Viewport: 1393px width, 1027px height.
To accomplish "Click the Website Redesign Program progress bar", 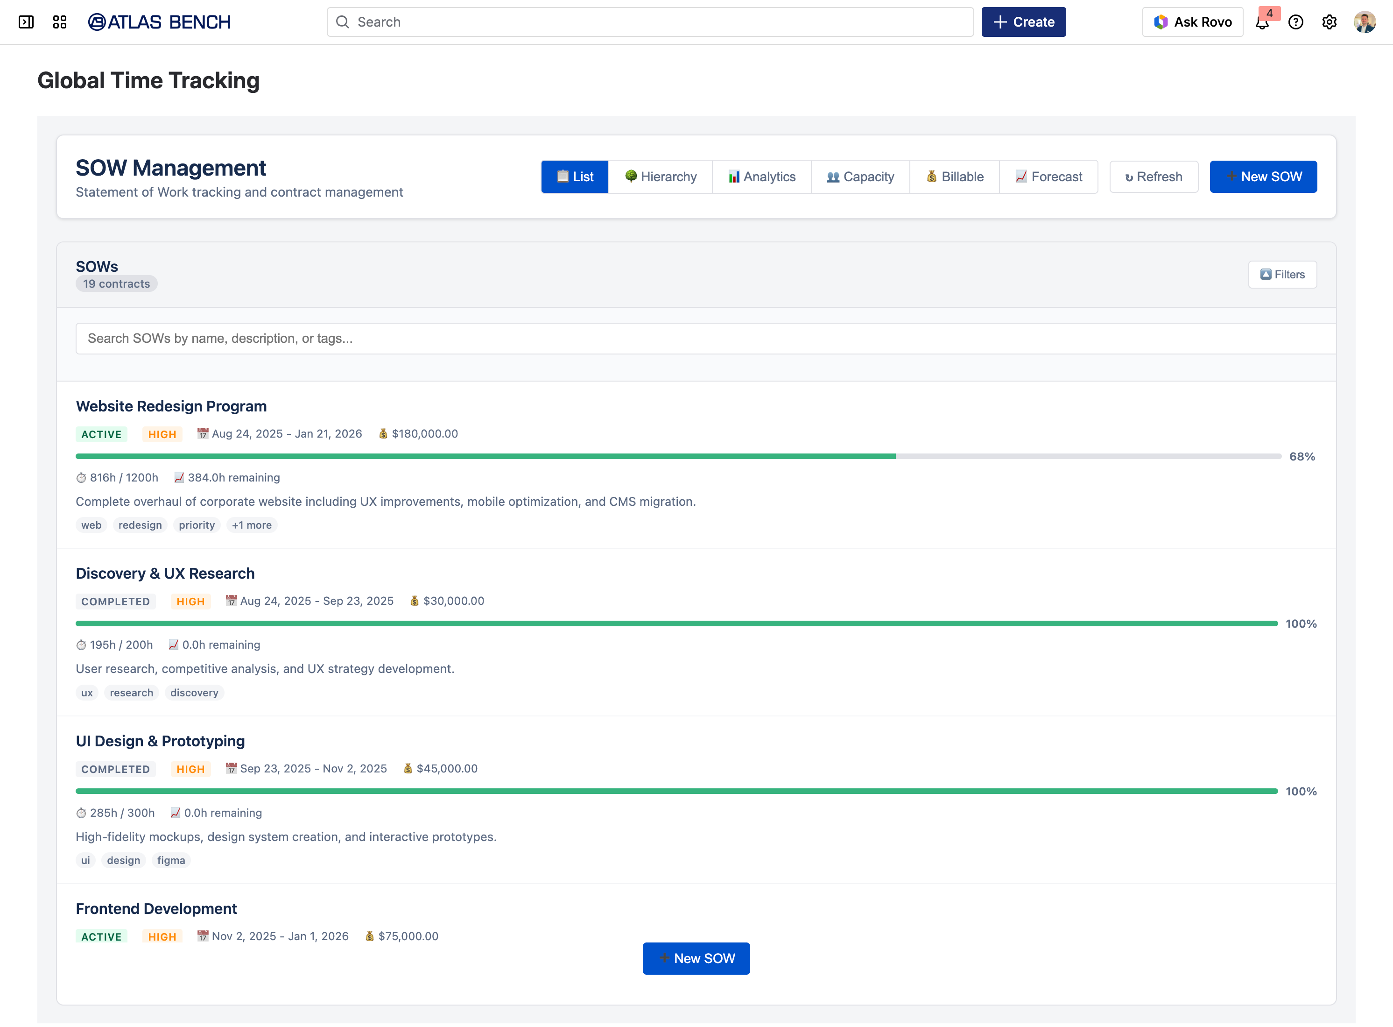I will click(x=678, y=456).
